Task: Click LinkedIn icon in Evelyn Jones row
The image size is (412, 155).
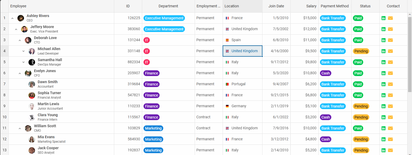Action: pos(384,73)
